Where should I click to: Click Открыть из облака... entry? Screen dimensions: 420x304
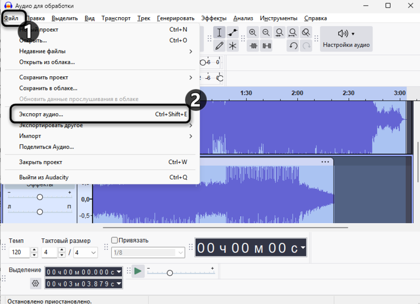pyautogui.click(x=47, y=62)
